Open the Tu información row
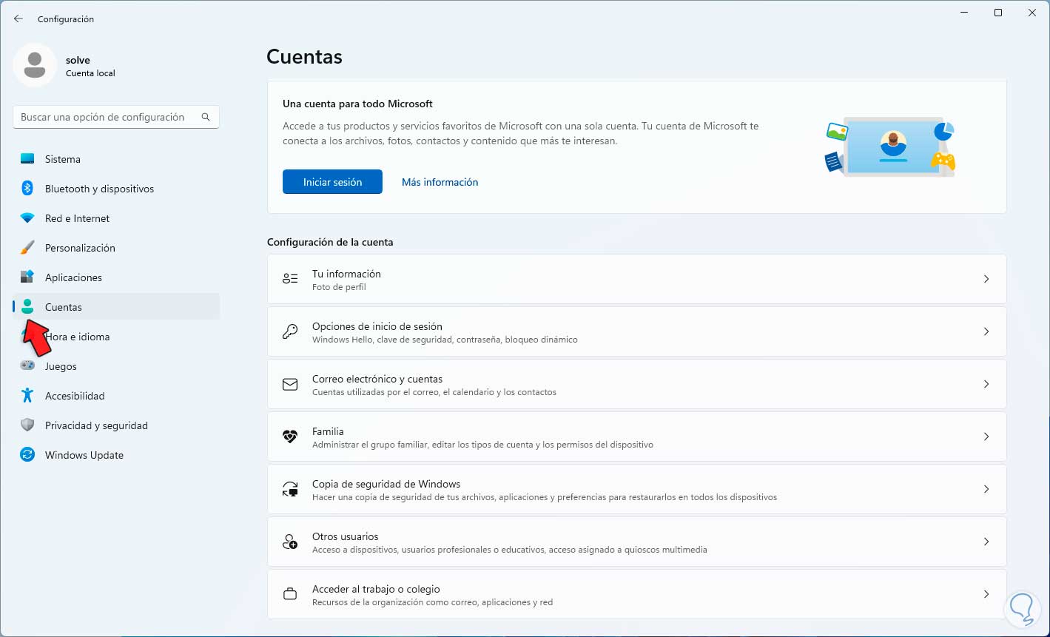 [x=636, y=279]
